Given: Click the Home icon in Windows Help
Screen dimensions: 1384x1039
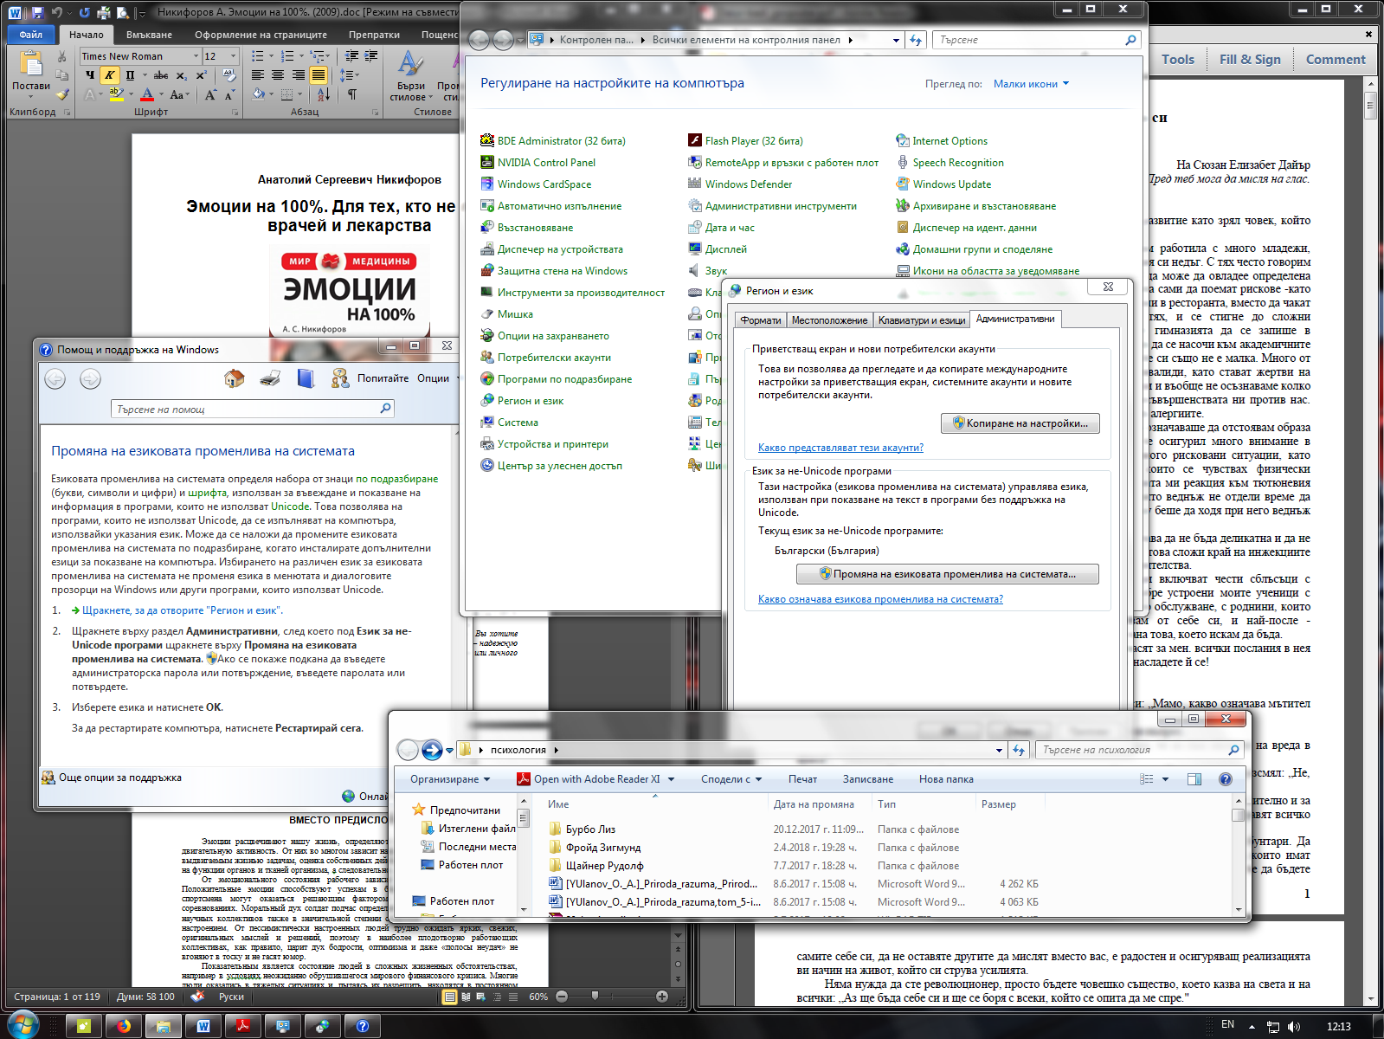Looking at the screenshot, I should [234, 378].
